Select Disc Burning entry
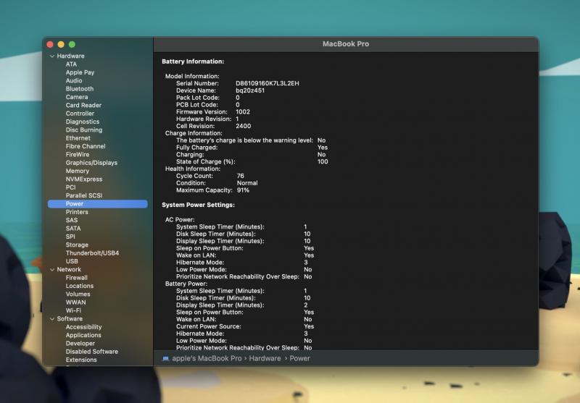Screen dimensions: 580x403 pos(84,130)
